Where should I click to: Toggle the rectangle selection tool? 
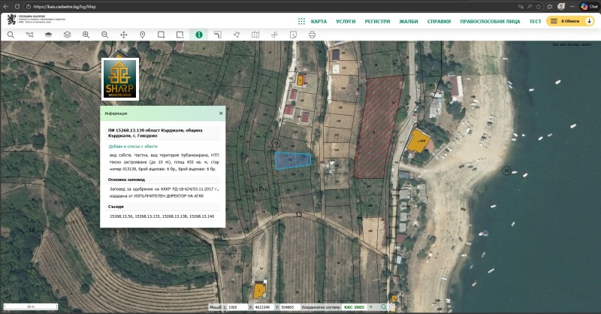[161, 35]
